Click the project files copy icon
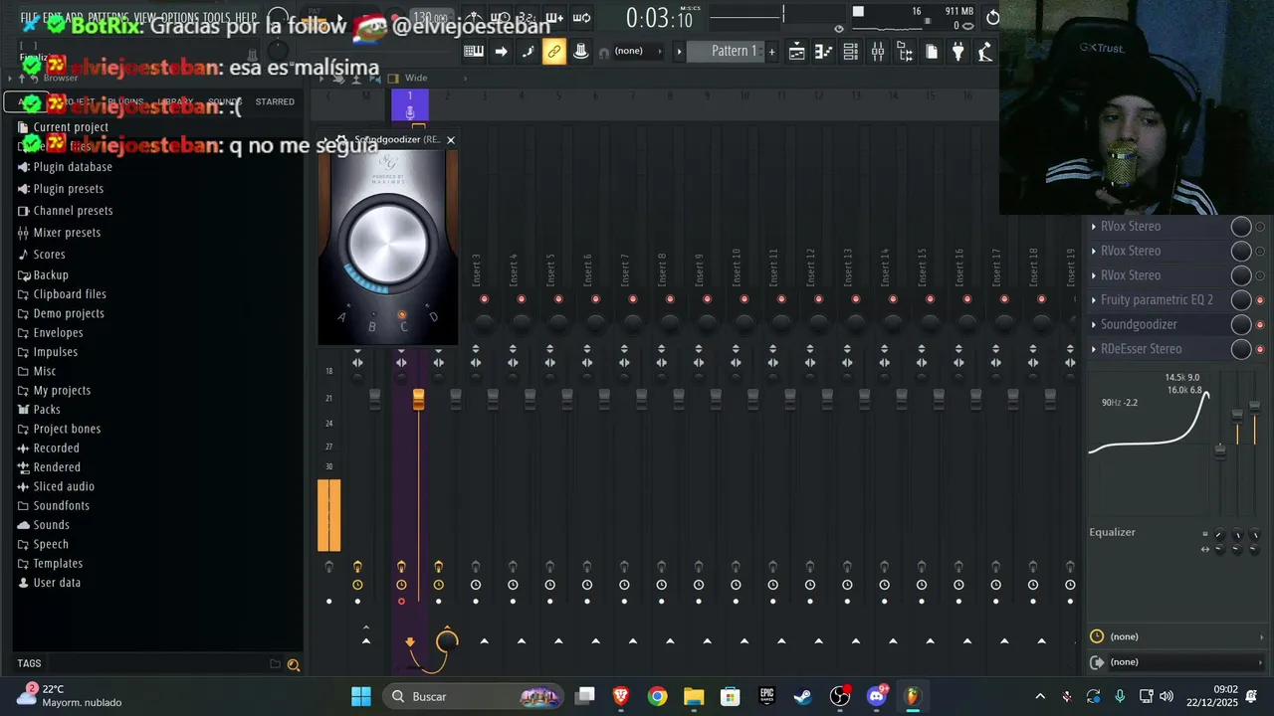This screenshot has height=716, width=1274. (931, 52)
